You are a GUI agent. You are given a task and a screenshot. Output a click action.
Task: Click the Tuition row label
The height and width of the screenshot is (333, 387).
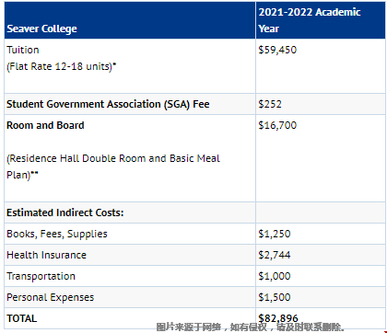pos(23,50)
